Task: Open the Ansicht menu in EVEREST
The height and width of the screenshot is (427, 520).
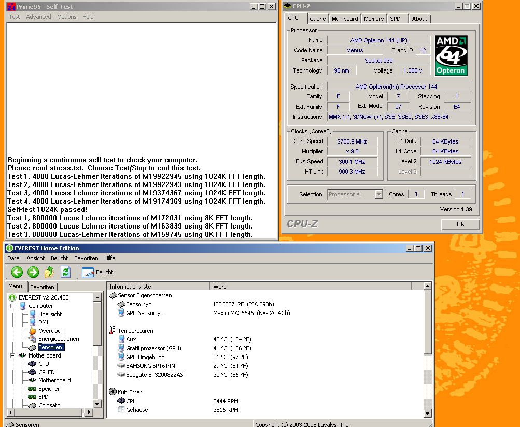Action: (x=35, y=258)
